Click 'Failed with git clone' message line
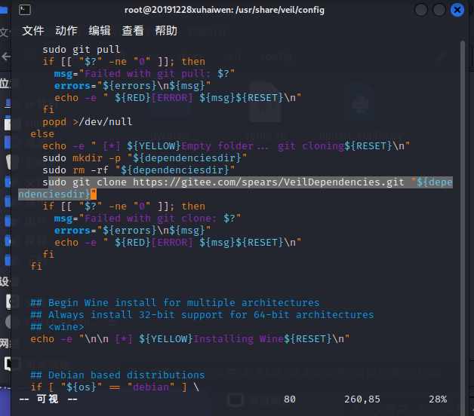The height and width of the screenshot is (416, 474). point(147,219)
